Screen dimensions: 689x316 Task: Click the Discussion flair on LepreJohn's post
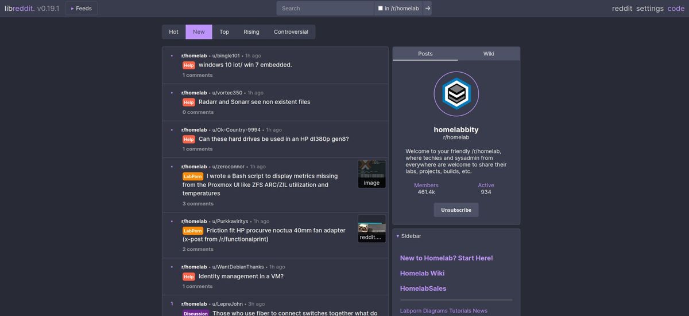point(196,313)
